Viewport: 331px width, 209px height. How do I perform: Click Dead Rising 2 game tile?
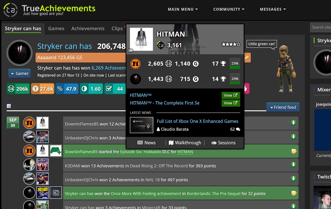point(43,165)
